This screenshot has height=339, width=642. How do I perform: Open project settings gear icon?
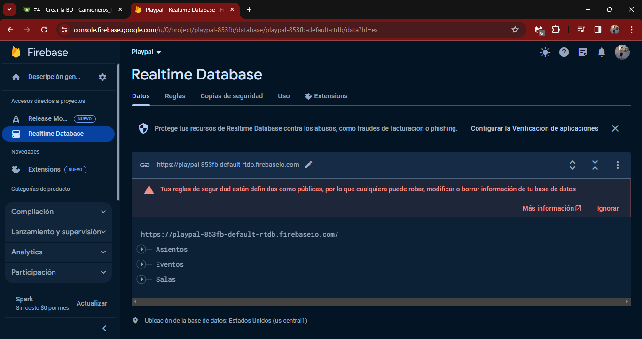(102, 77)
